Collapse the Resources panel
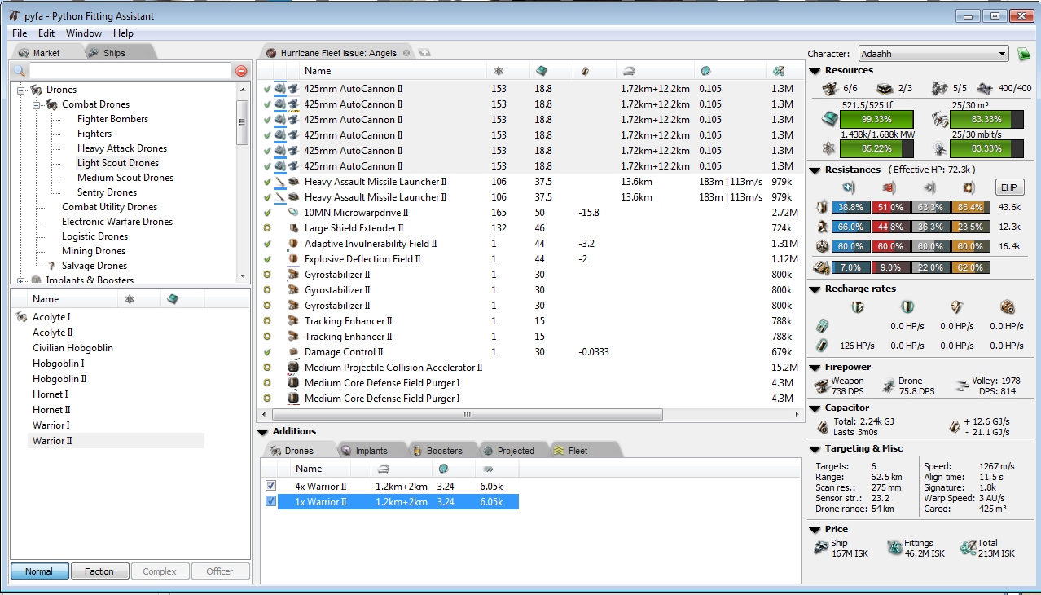Screen dimensions: 1041x595 815,71
